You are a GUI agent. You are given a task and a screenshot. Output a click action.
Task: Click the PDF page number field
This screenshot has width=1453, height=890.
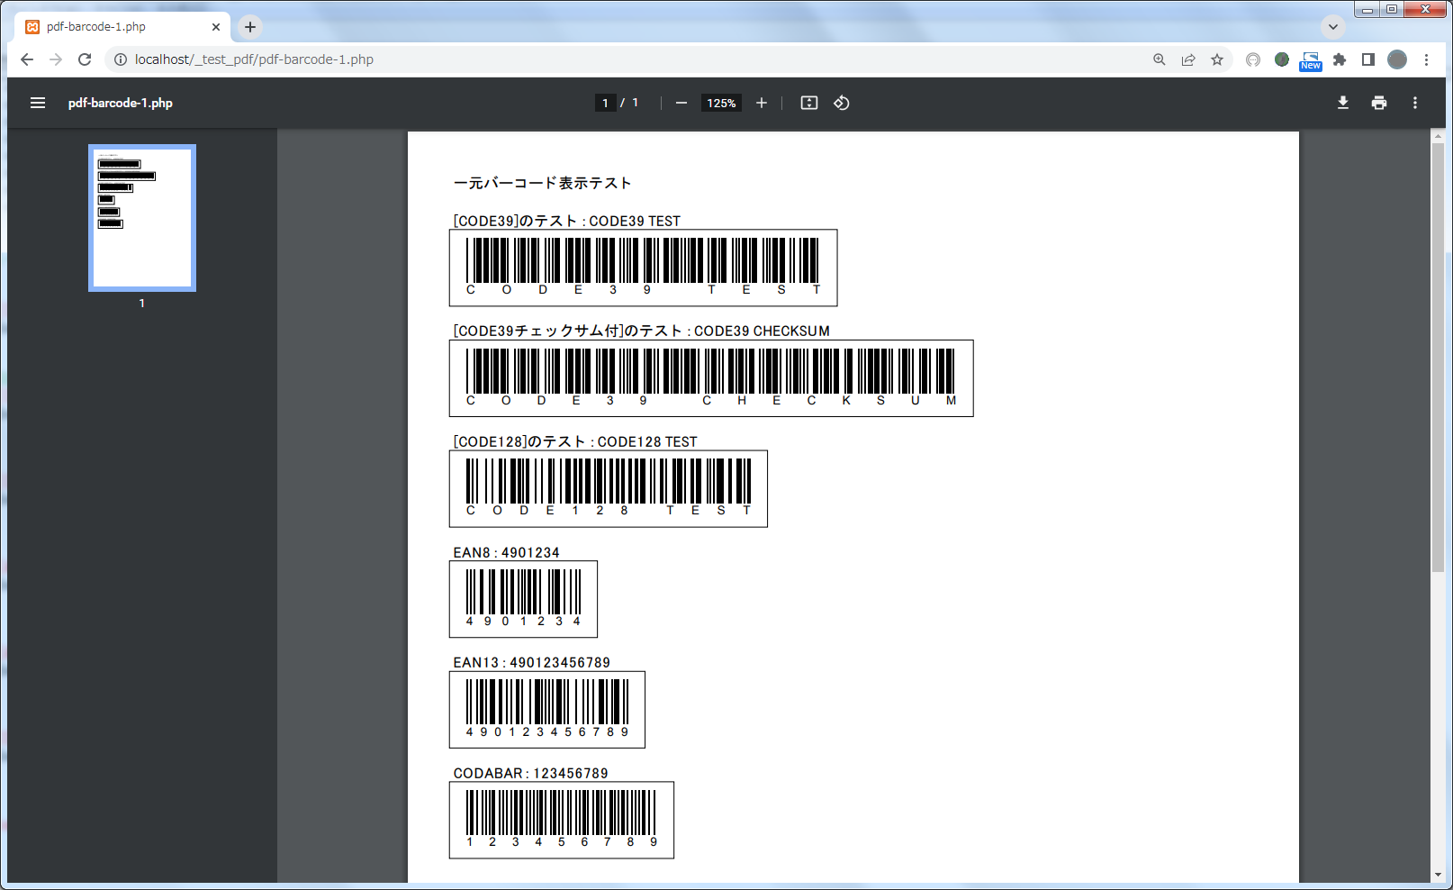pos(606,103)
